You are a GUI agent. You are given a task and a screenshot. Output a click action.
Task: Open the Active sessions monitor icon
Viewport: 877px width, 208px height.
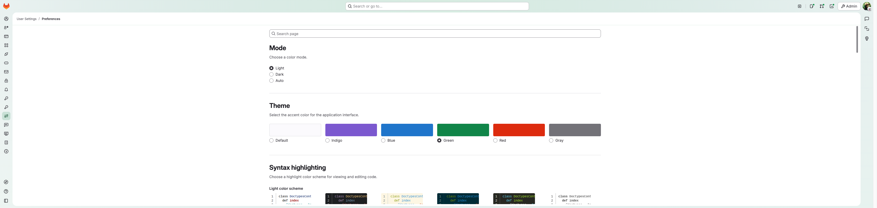click(6, 134)
